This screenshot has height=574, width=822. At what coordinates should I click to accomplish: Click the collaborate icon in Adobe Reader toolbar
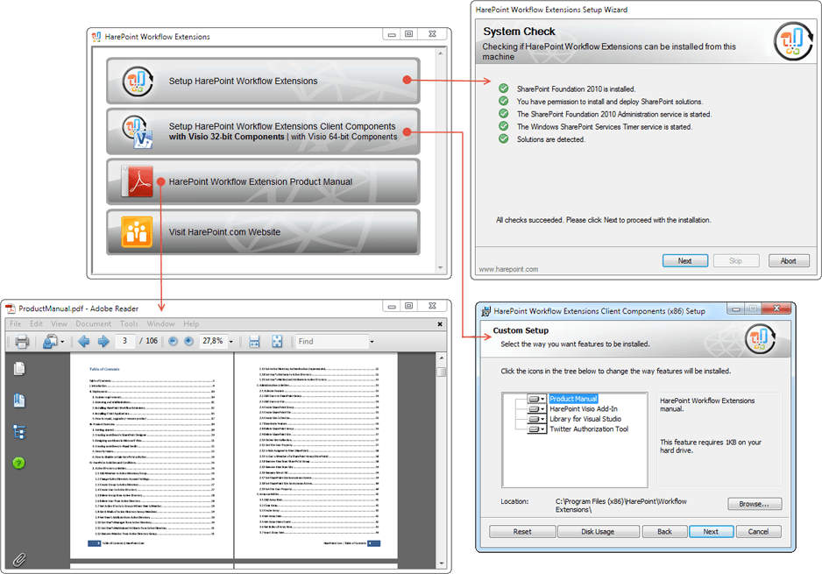tap(50, 341)
